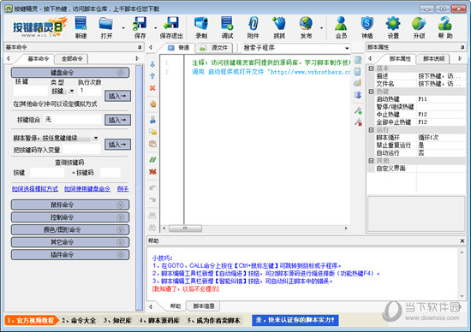Open 附件 attachment paperclip icon
471x332 pixels.
253,27
